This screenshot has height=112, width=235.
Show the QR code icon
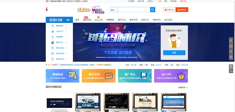pyautogui.click(x=231, y=66)
